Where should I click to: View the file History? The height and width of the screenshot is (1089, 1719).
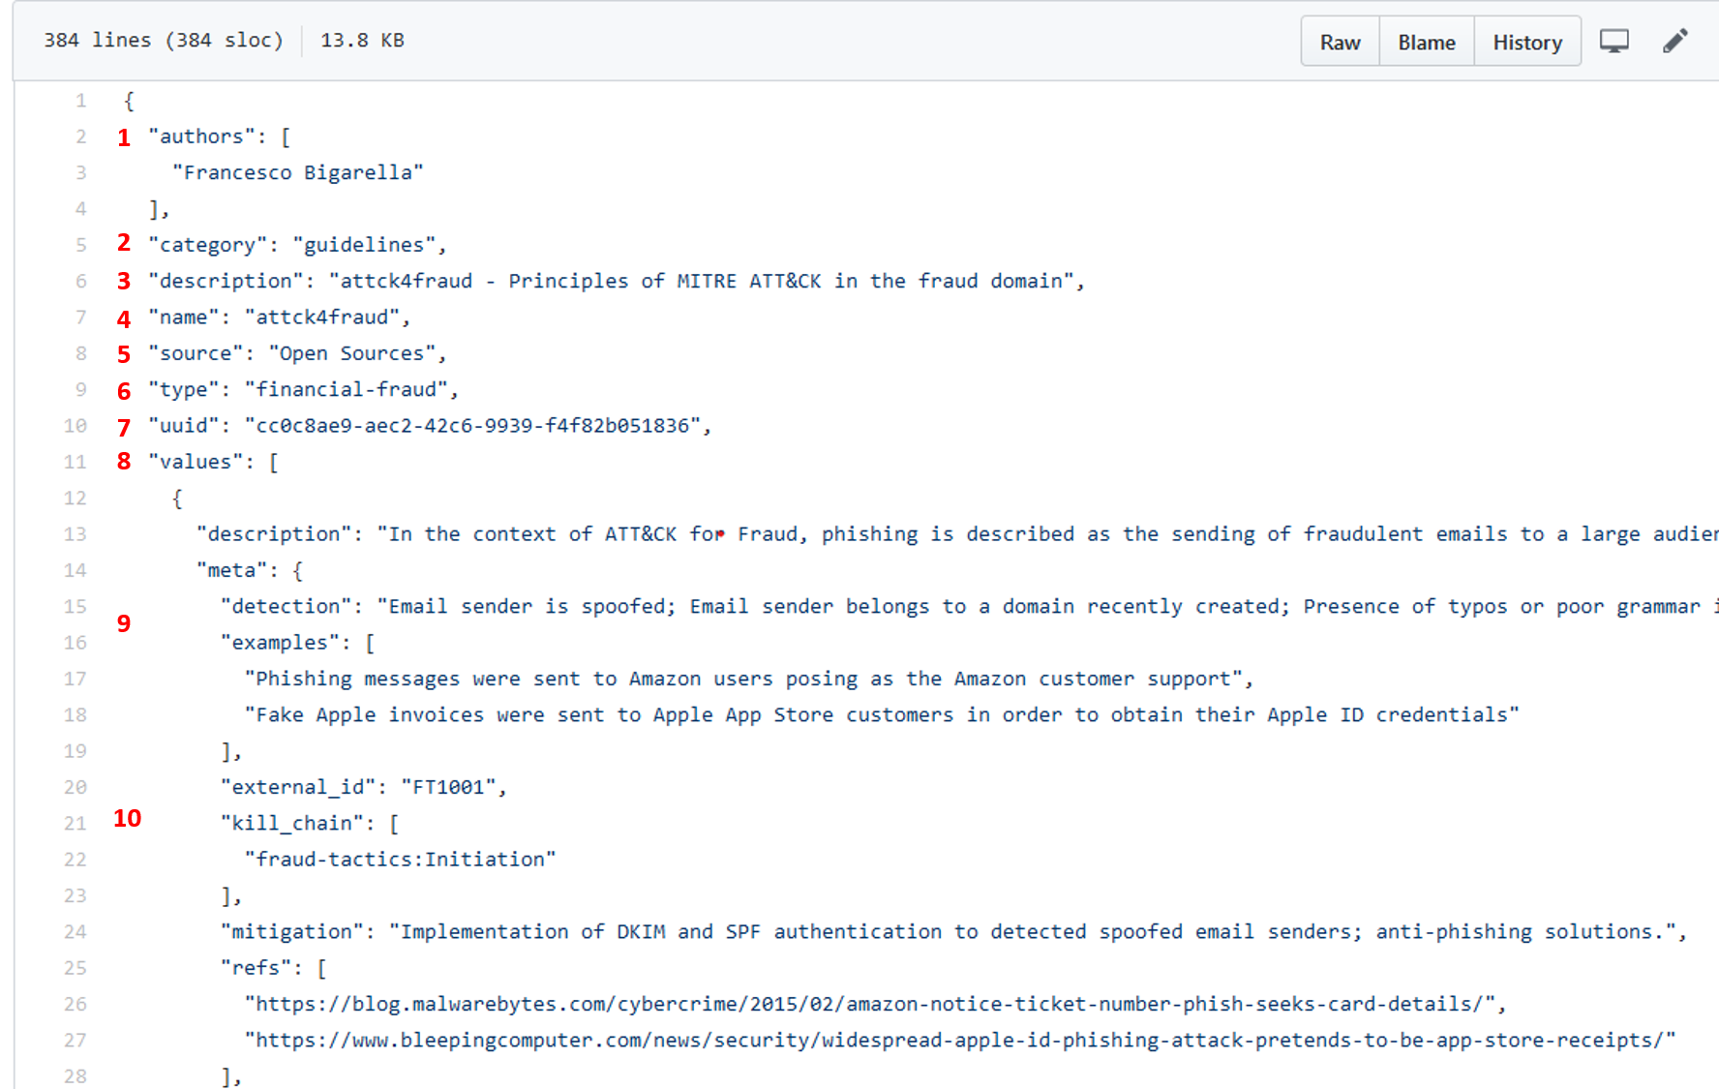(x=1526, y=42)
